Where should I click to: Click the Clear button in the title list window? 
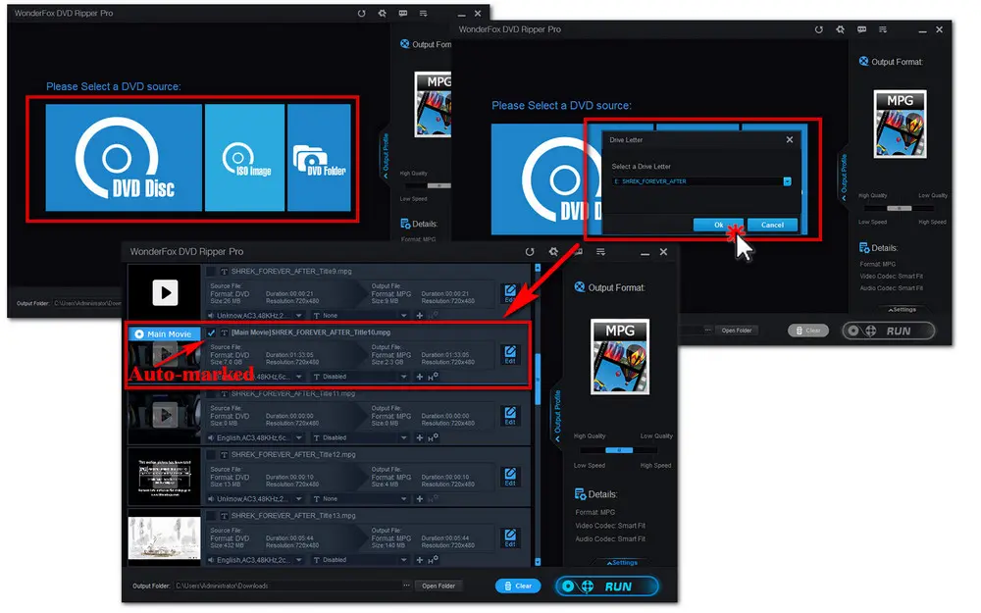pyautogui.click(x=518, y=587)
